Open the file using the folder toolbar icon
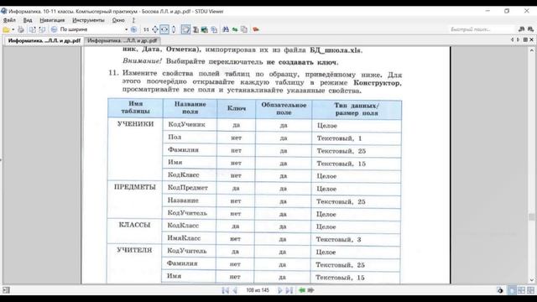Screen dimensions: 537x302 (x=6, y=29)
